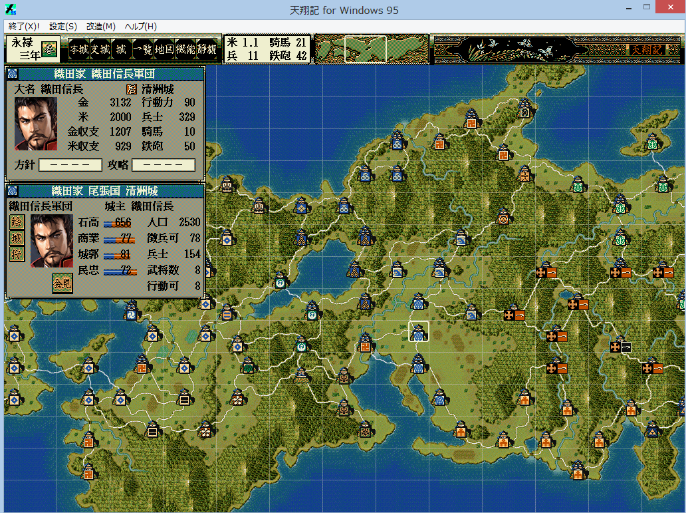Toggle the 将 view button in castle panel
Screen dimensions: 686x513
15,254
